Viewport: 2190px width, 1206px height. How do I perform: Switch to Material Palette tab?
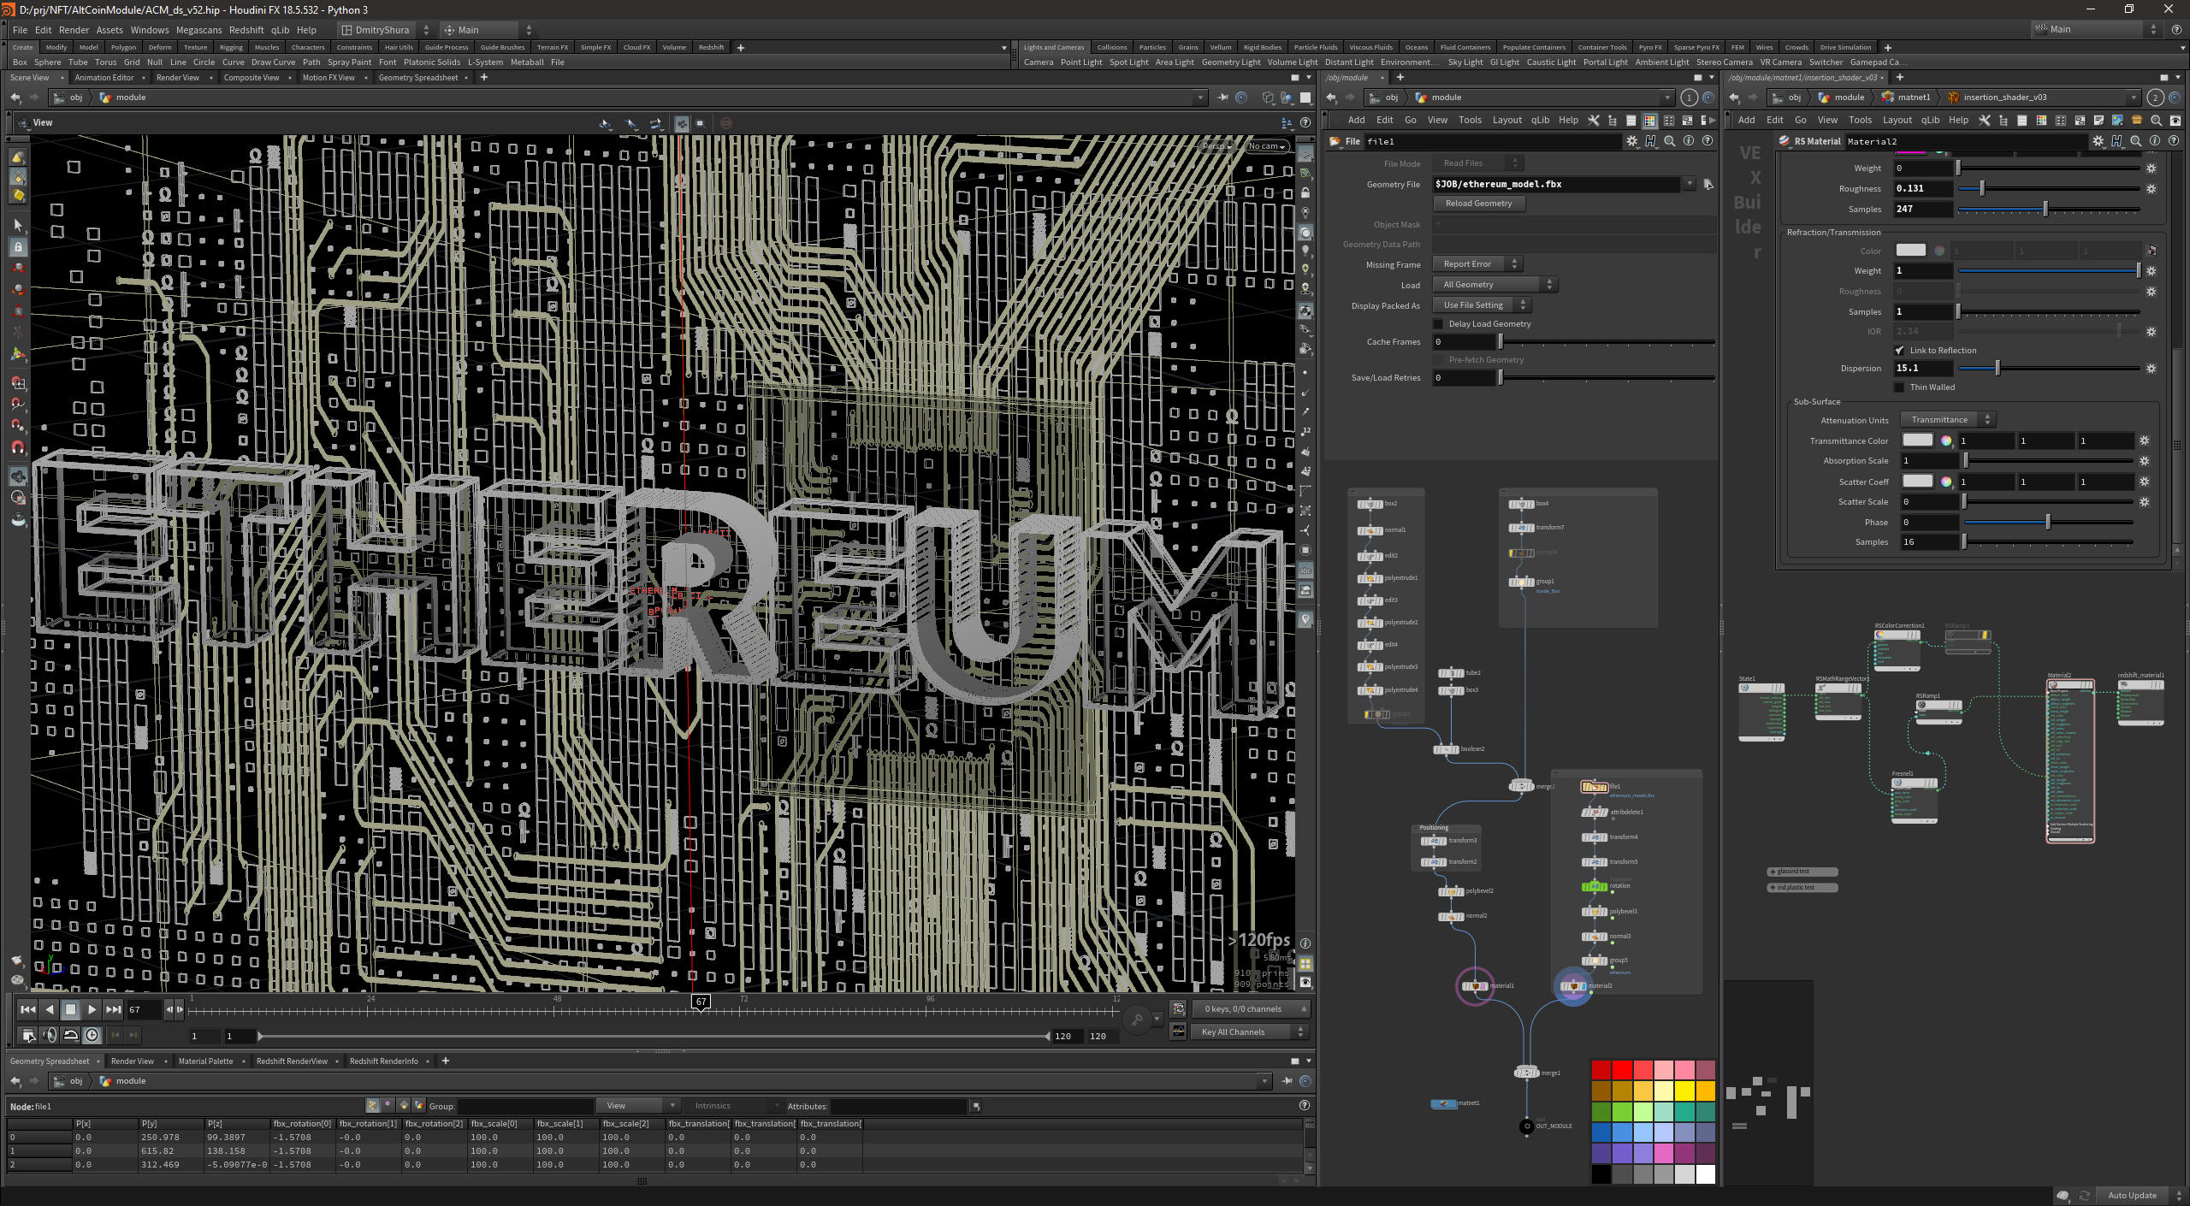[x=205, y=1061]
